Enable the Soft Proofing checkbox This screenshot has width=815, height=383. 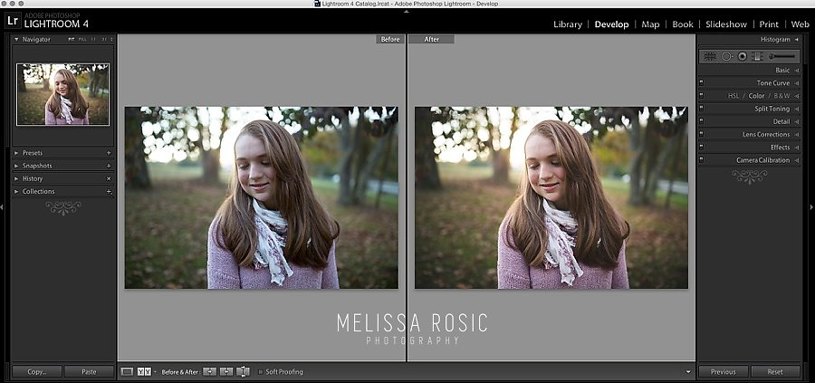coord(261,371)
